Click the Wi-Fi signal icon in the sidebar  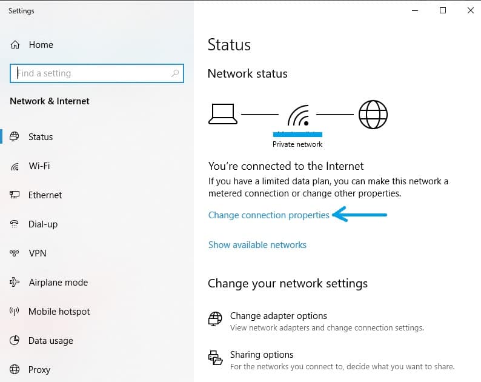coord(15,166)
